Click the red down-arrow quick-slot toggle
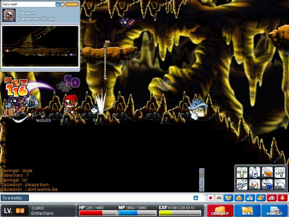 282,198
